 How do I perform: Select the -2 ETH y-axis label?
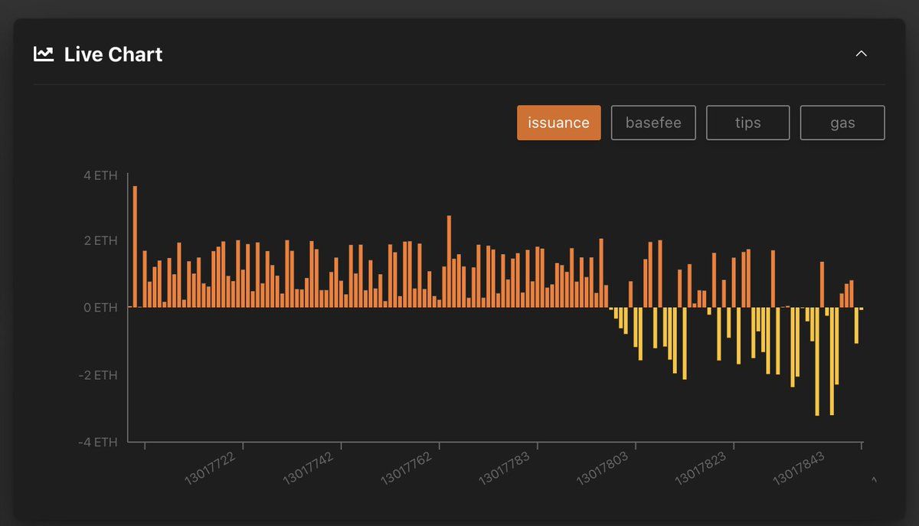[98, 375]
